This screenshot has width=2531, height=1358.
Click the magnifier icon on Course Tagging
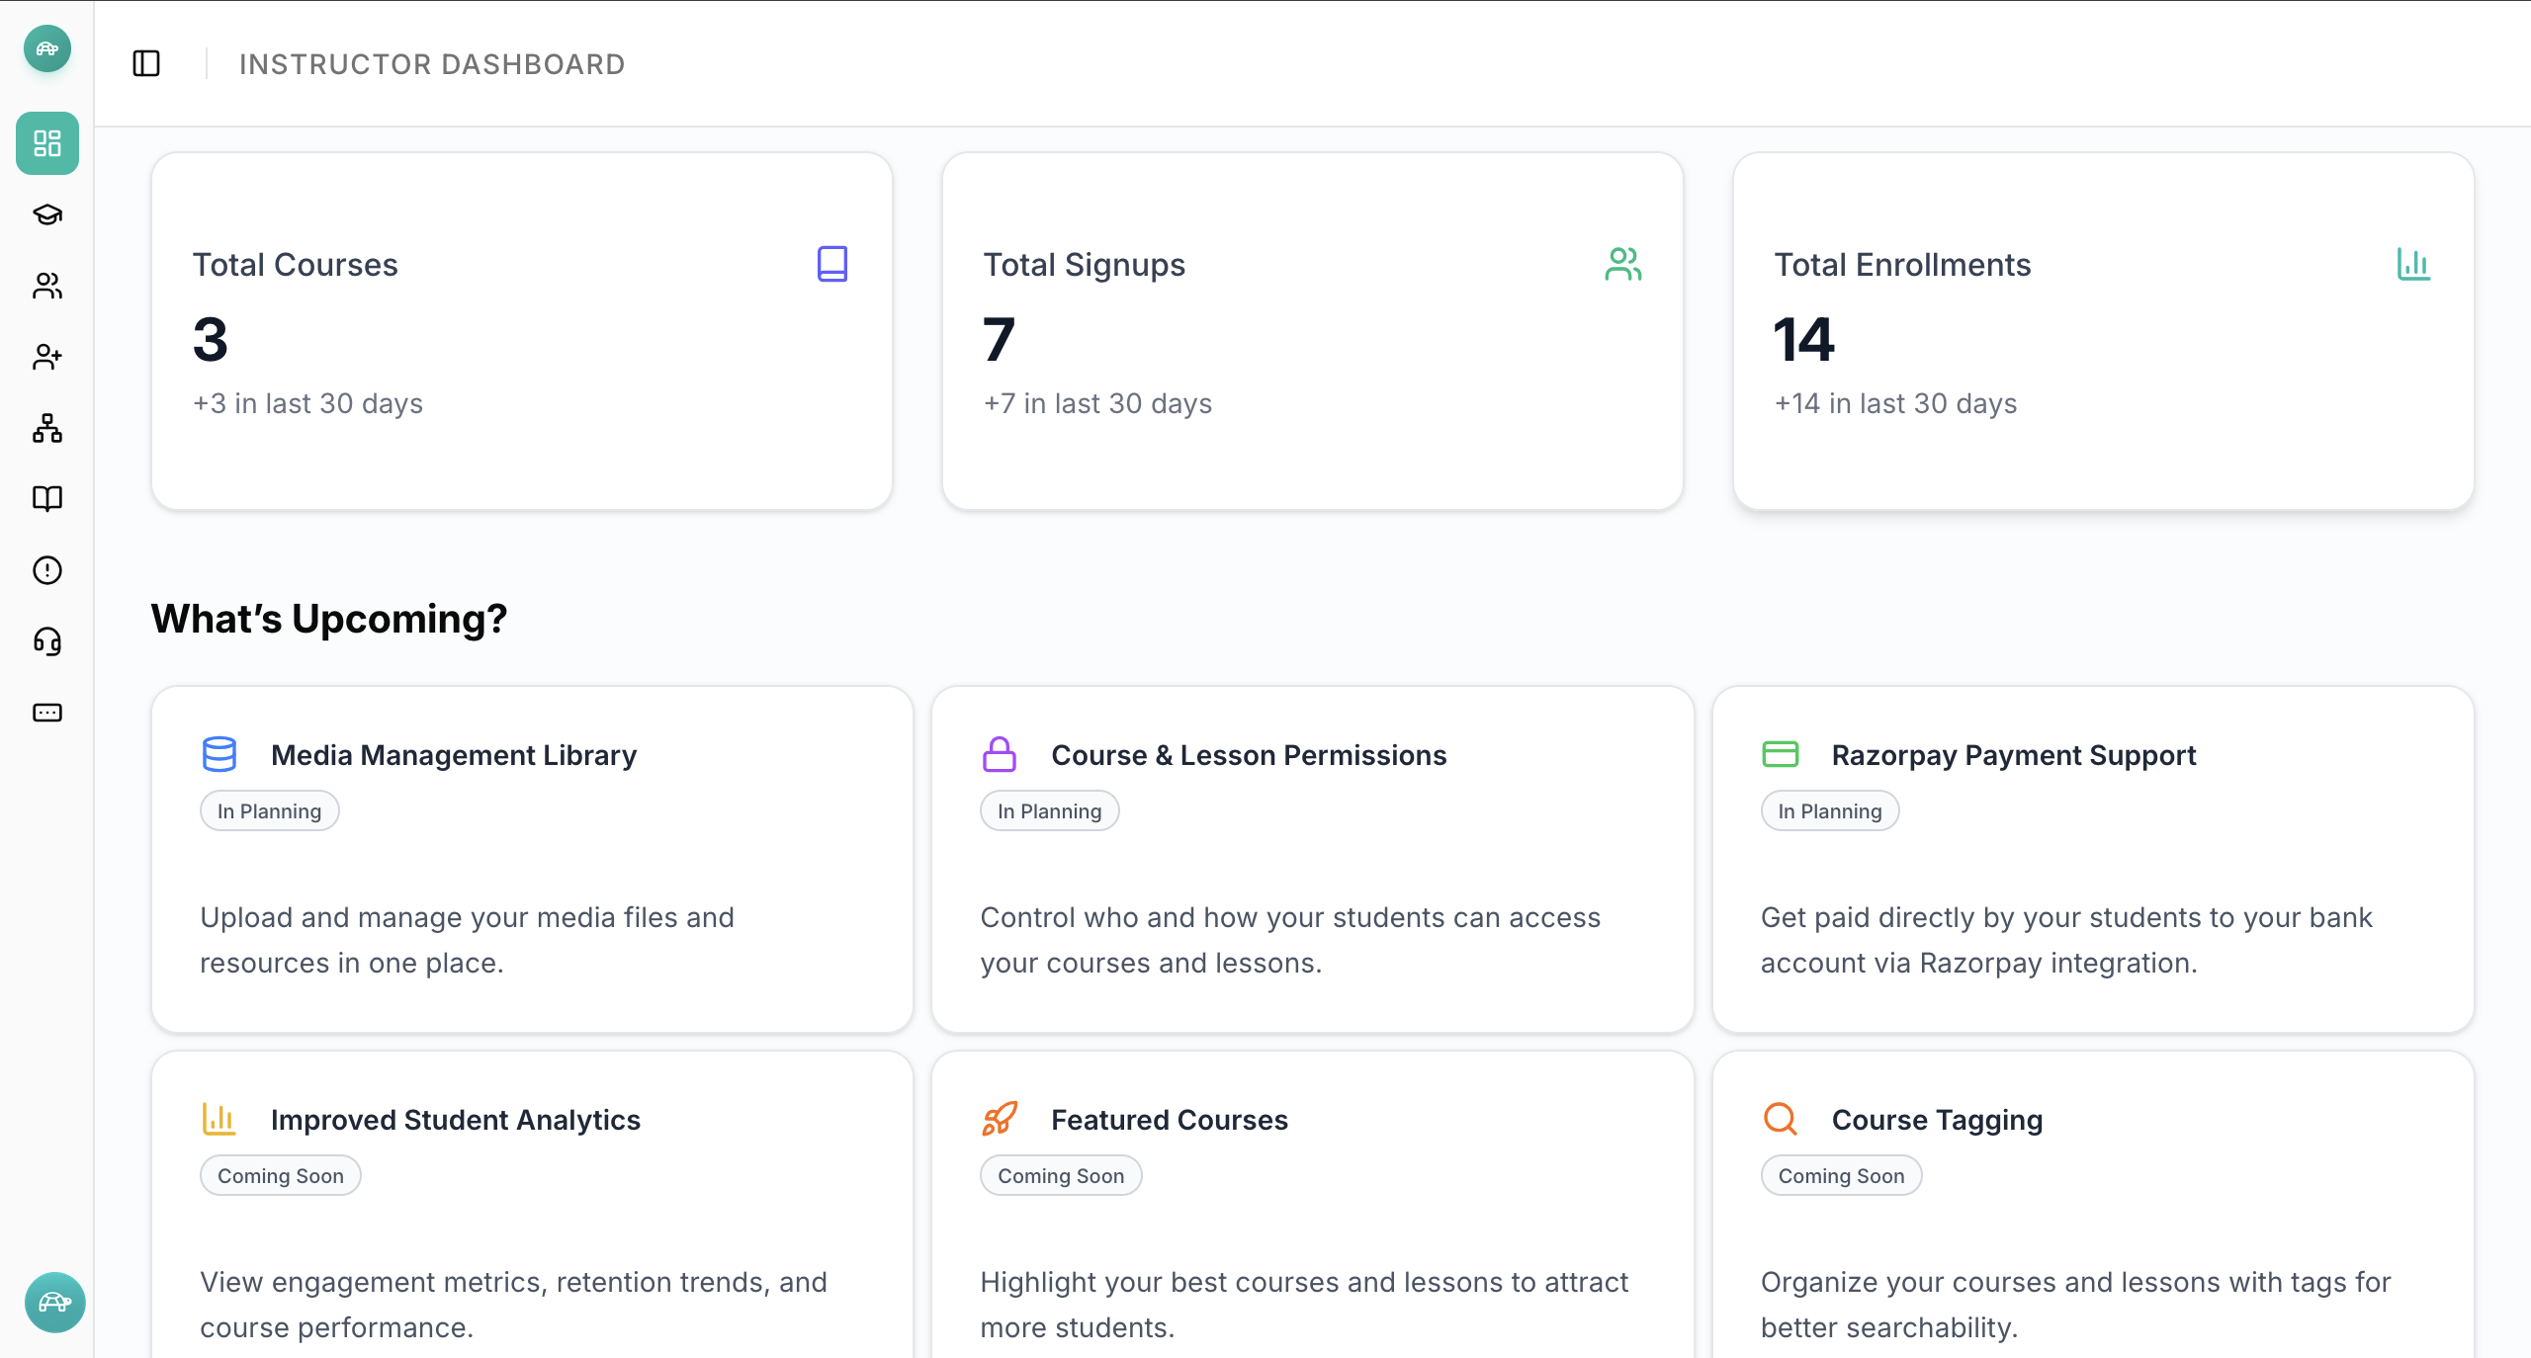pos(1780,1119)
